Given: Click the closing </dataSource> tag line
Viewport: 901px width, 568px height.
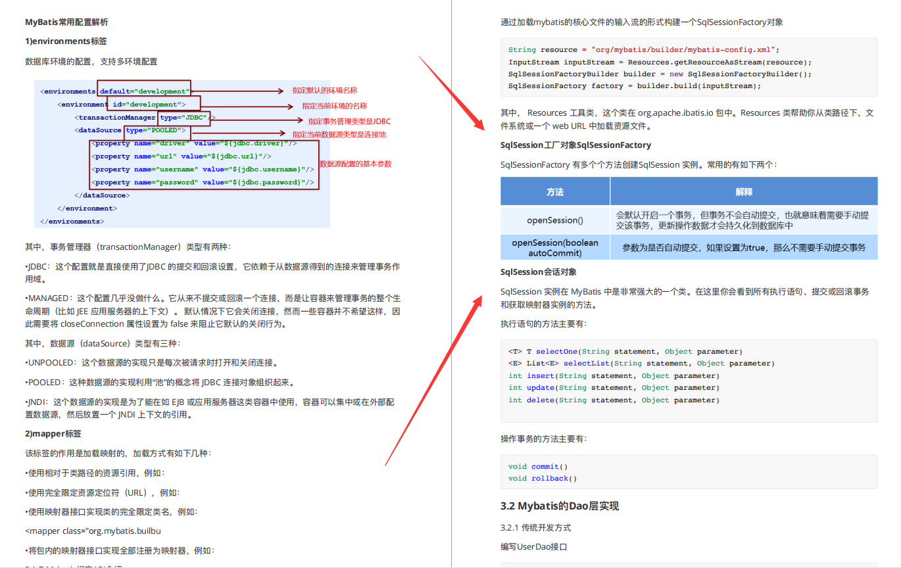Looking at the screenshot, I should (x=102, y=195).
